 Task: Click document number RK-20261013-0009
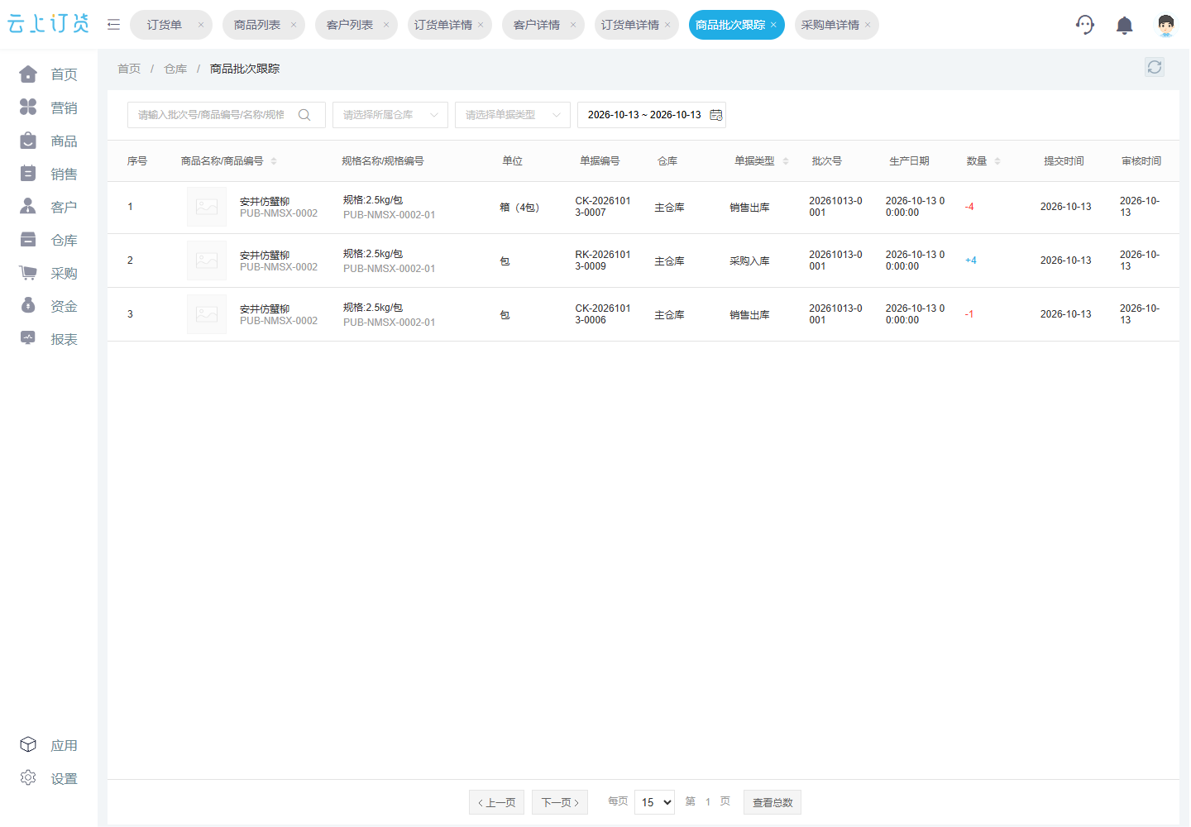tap(603, 261)
